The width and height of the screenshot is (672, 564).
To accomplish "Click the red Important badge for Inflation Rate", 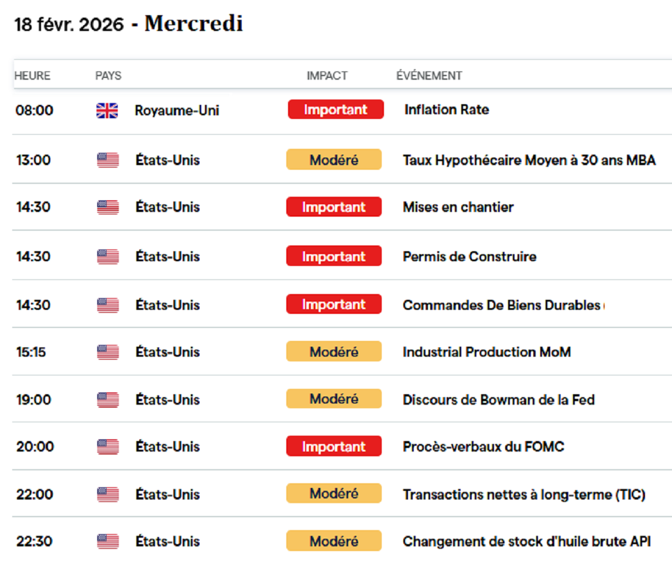I will pos(335,110).
